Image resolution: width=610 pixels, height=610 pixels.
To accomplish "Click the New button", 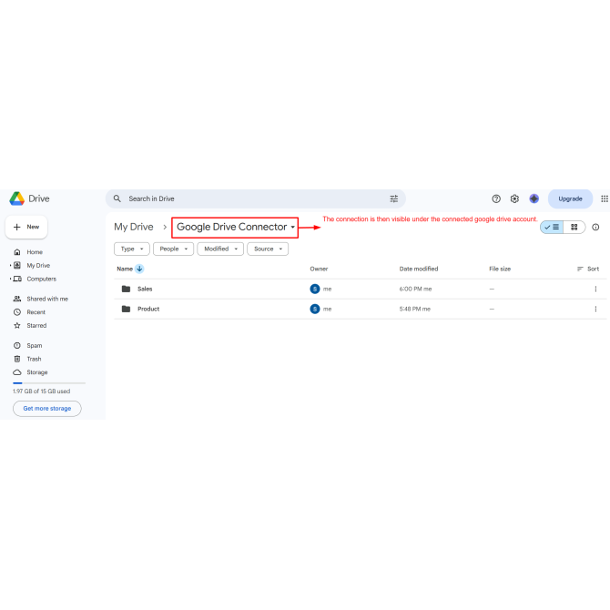I will [26, 228].
